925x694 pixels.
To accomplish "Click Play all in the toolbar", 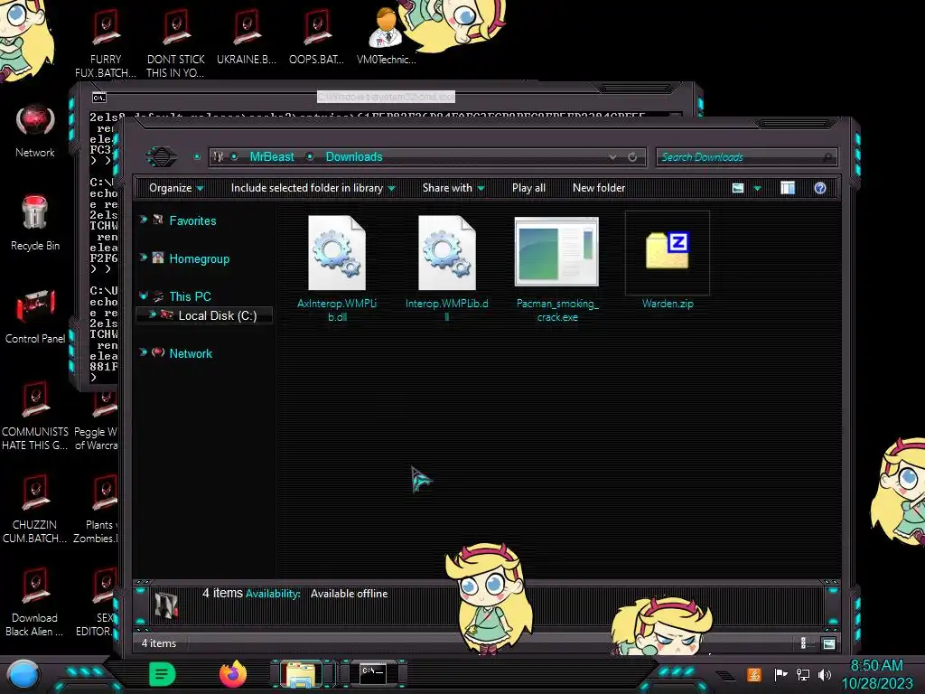I will 528,188.
